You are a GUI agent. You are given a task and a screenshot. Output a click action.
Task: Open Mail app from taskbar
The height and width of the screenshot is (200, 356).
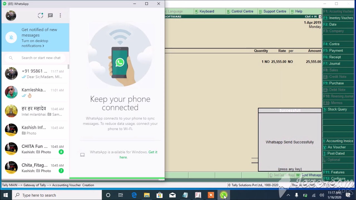click(172, 195)
